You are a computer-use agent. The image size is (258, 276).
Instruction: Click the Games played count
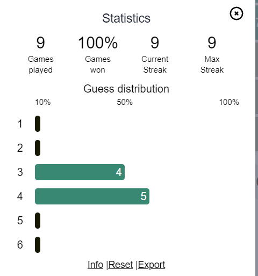pyautogui.click(x=40, y=43)
